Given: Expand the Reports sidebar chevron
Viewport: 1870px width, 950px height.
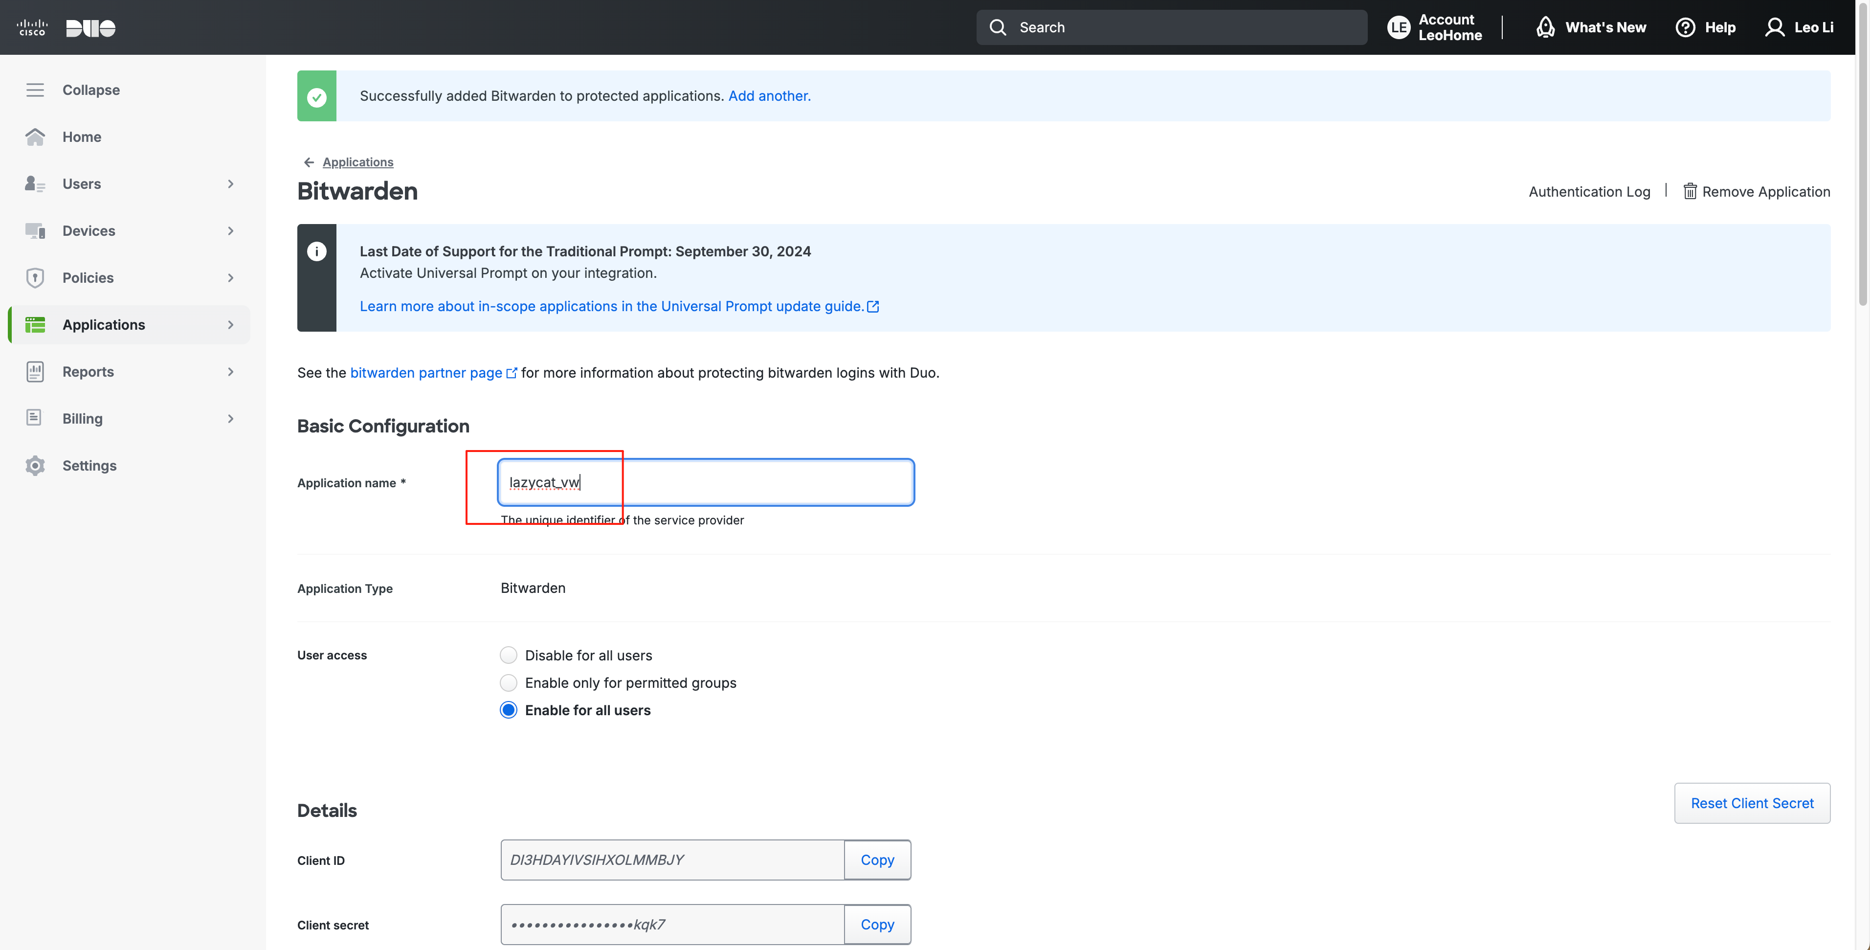Looking at the screenshot, I should [x=231, y=372].
